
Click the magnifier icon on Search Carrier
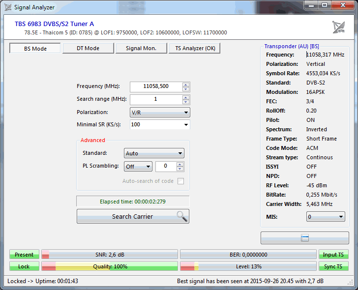(182, 216)
